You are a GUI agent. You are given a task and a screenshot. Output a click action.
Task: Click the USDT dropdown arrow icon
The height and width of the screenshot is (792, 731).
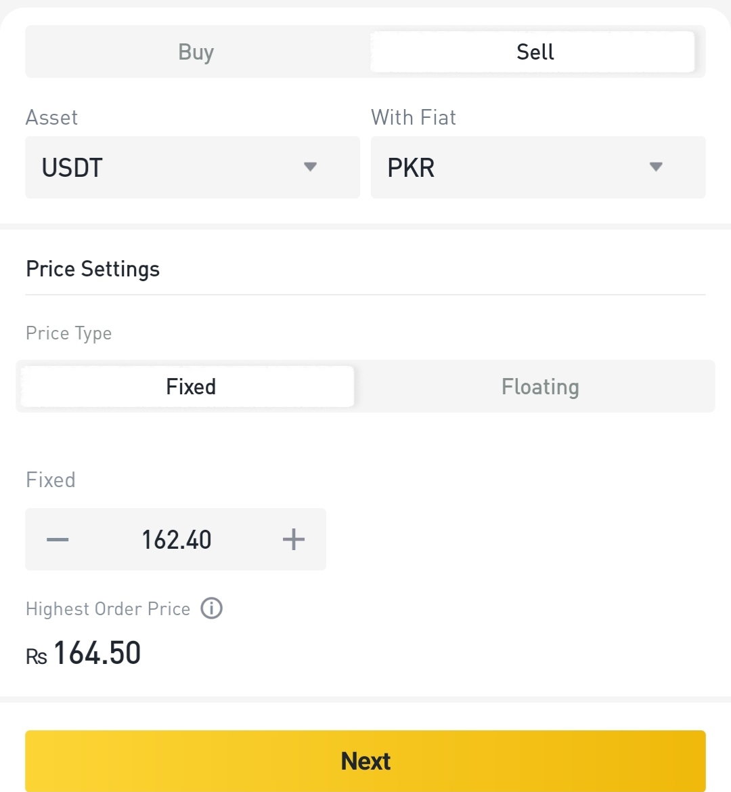click(310, 167)
